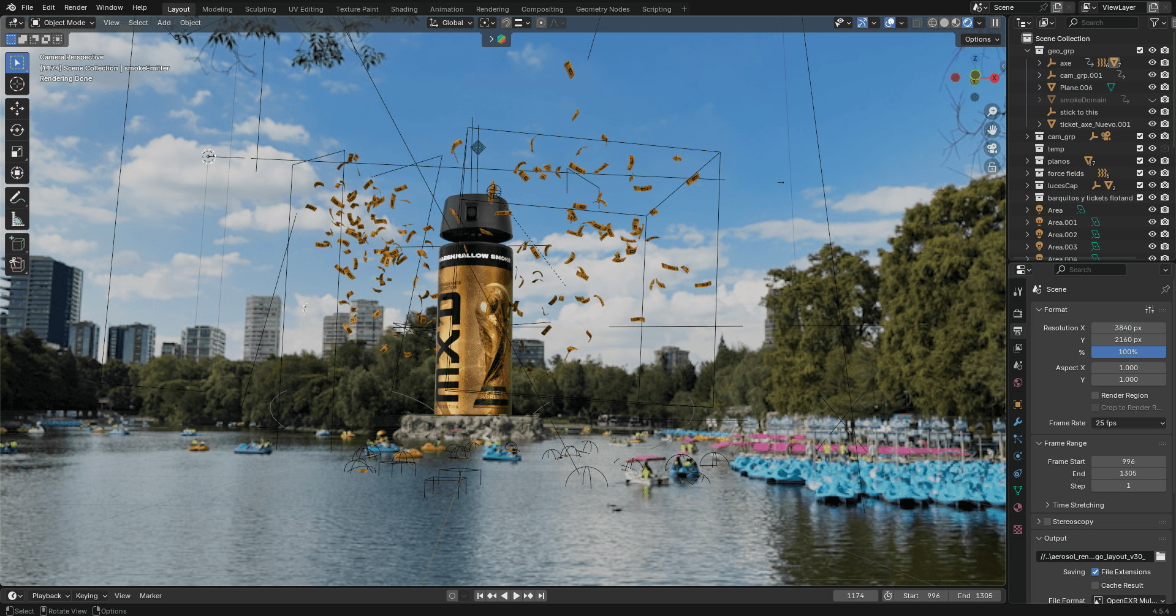Screen dimensions: 1176x616
Task: Open the viewport Options dropdown
Action: pyautogui.click(x=981, y=39)
